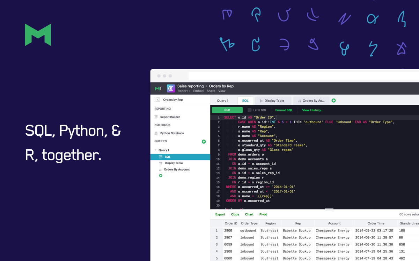Image resolution: width=419 pixels, height=261 pixels.
Task: Add a chart with green plus under Orders By Account
Action: pos(161,176)
